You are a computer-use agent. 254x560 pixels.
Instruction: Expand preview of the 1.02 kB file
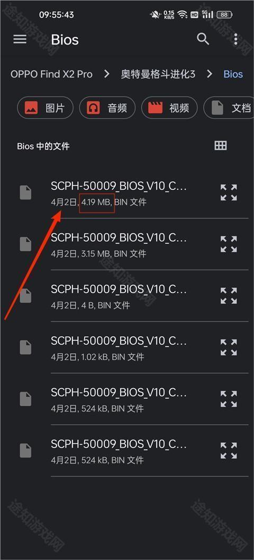coord(229,347)
